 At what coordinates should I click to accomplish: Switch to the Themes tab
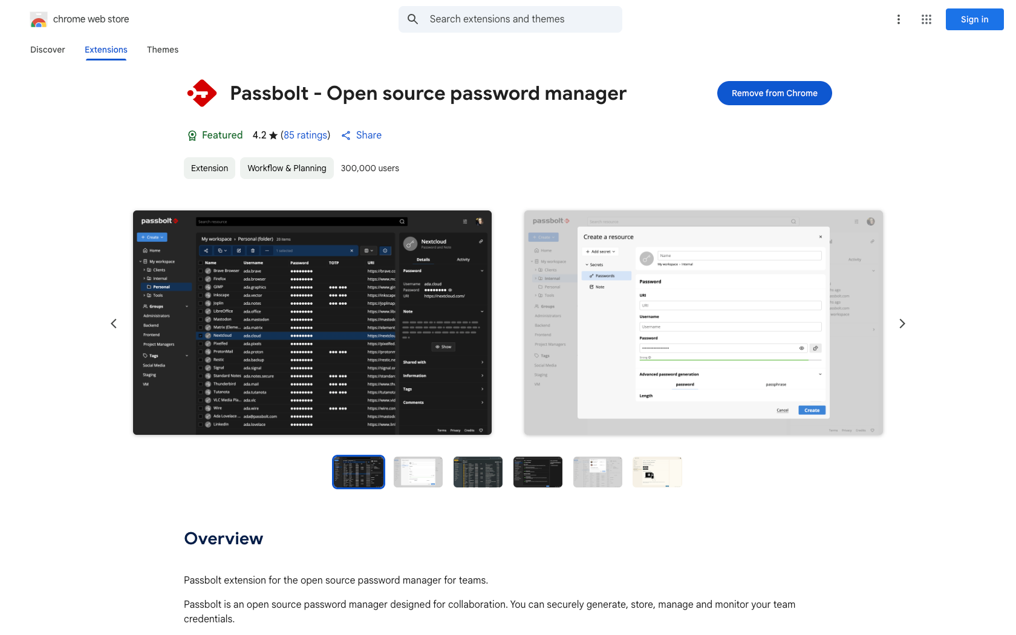coord(163,50)
